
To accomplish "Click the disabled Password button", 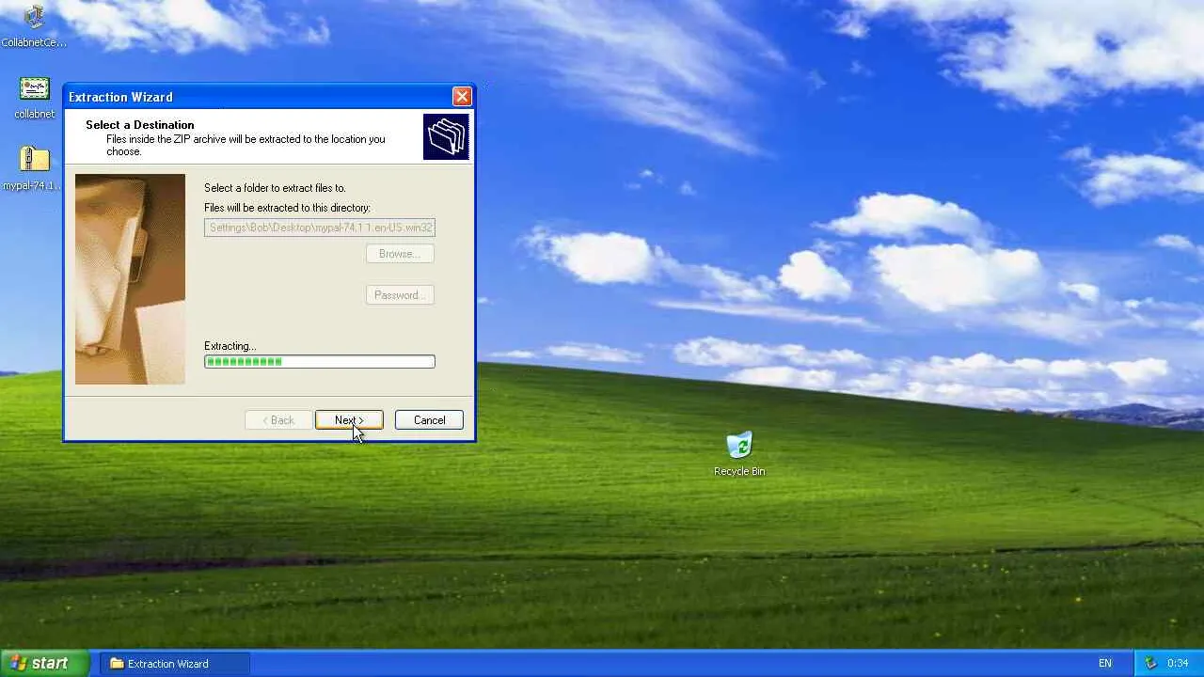I will [x=400, y=295].
